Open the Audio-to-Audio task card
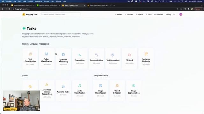The width and height of the screenshot is (204, 114). click(x=63, y=91)
